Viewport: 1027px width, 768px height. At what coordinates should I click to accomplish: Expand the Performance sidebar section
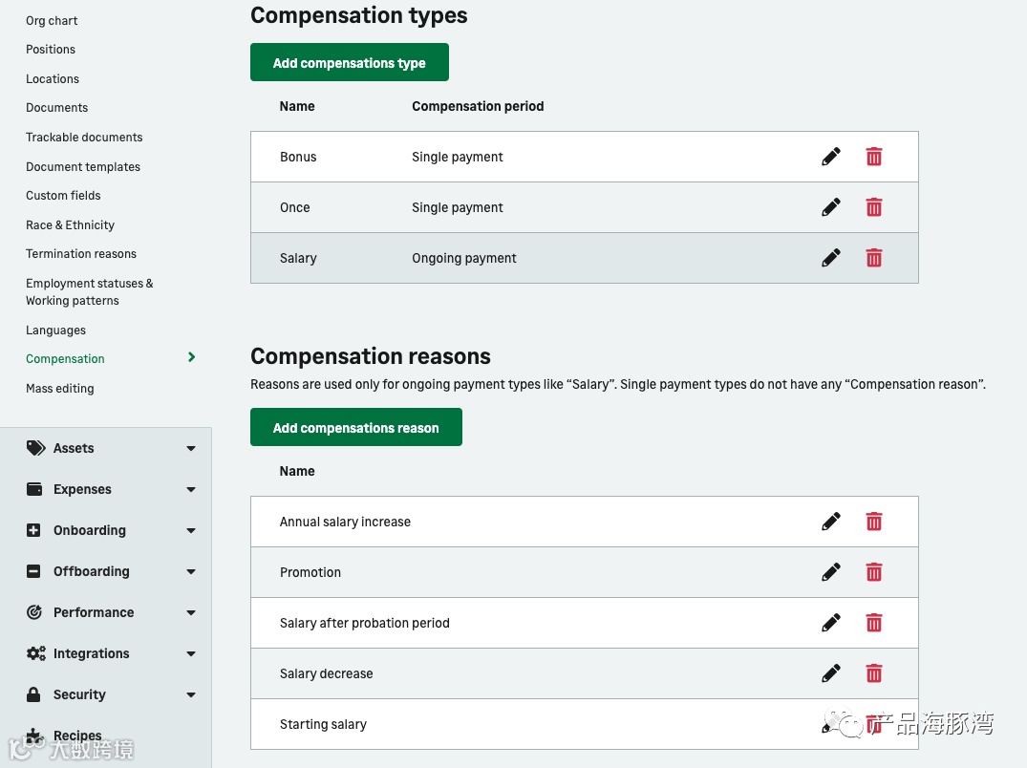click(190, 612)
